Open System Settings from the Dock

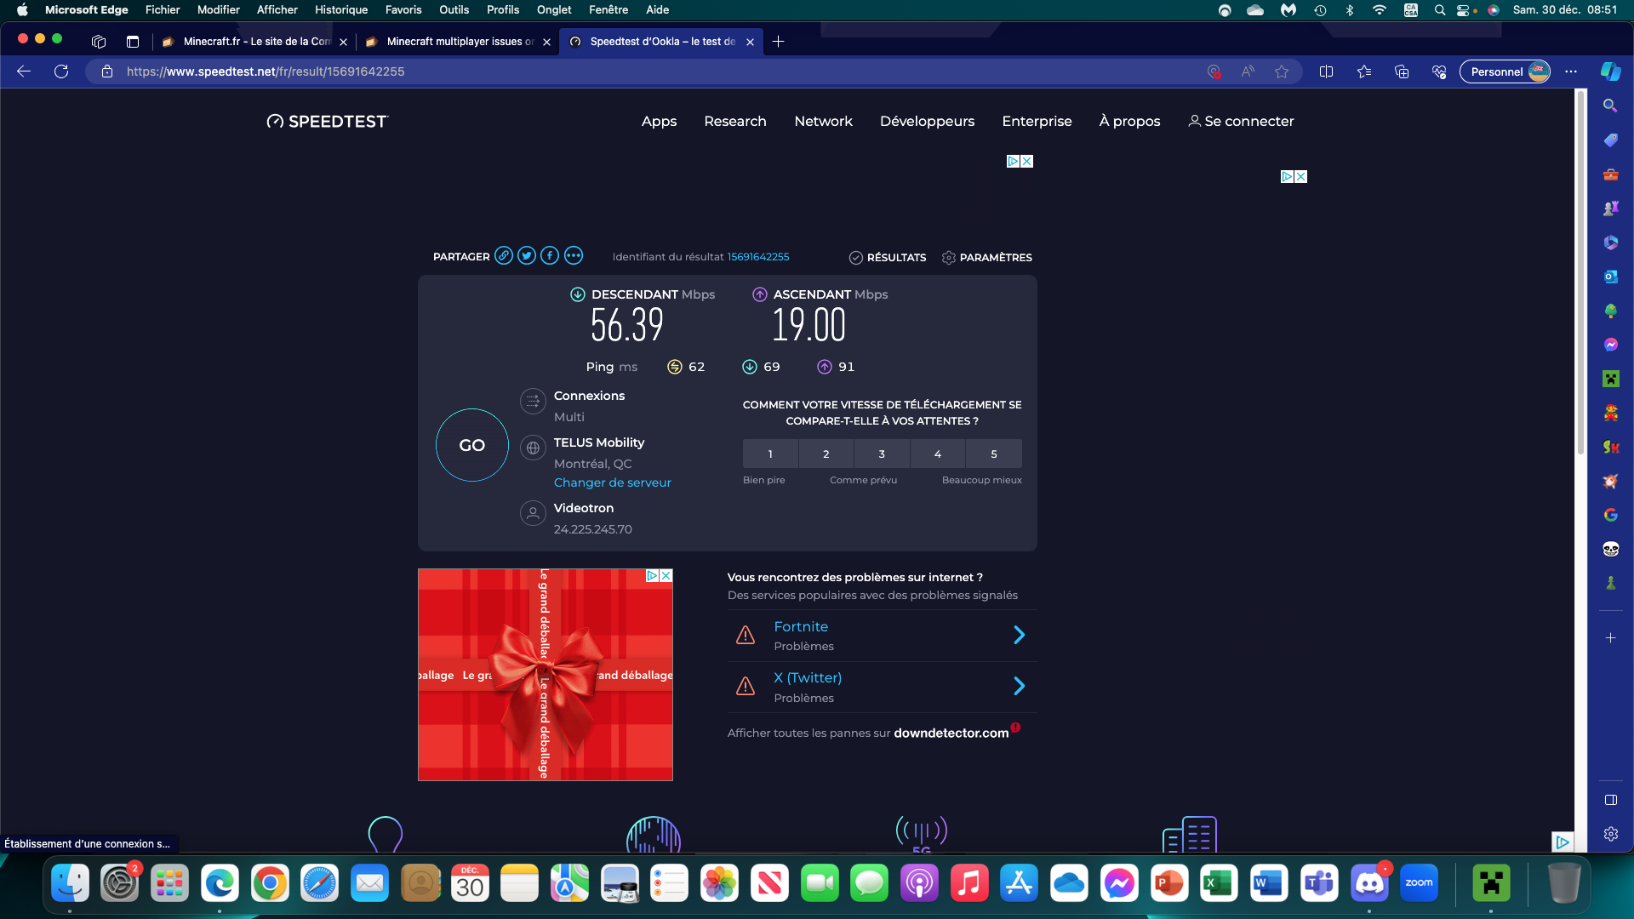pos(120,884)
